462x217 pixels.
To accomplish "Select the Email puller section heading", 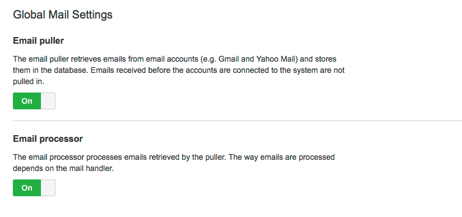I will tap(38, 41).
